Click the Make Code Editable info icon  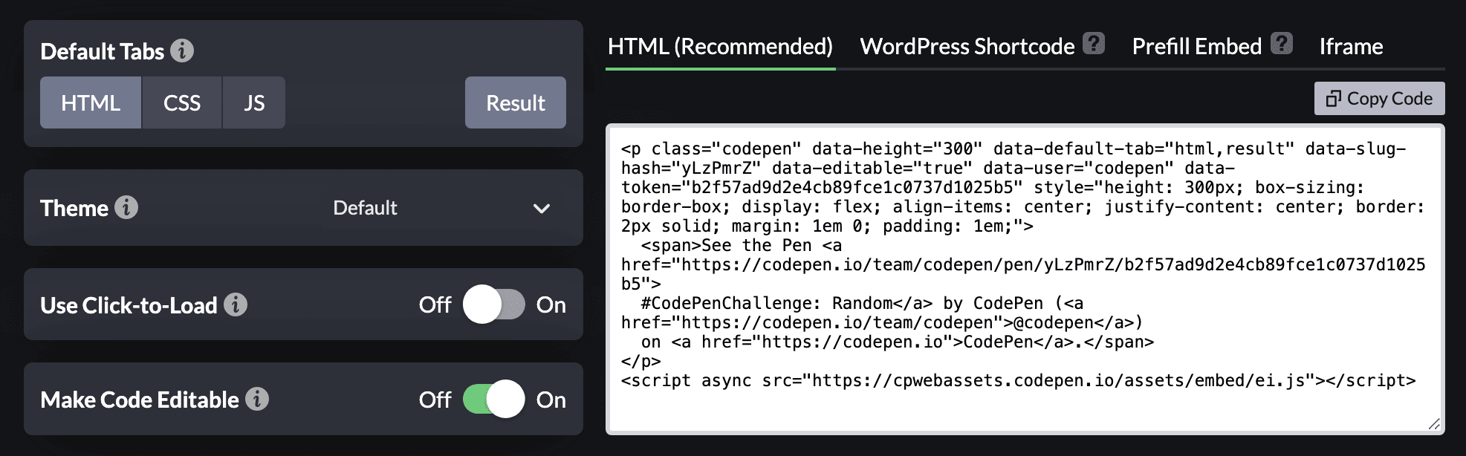(257, 399)
